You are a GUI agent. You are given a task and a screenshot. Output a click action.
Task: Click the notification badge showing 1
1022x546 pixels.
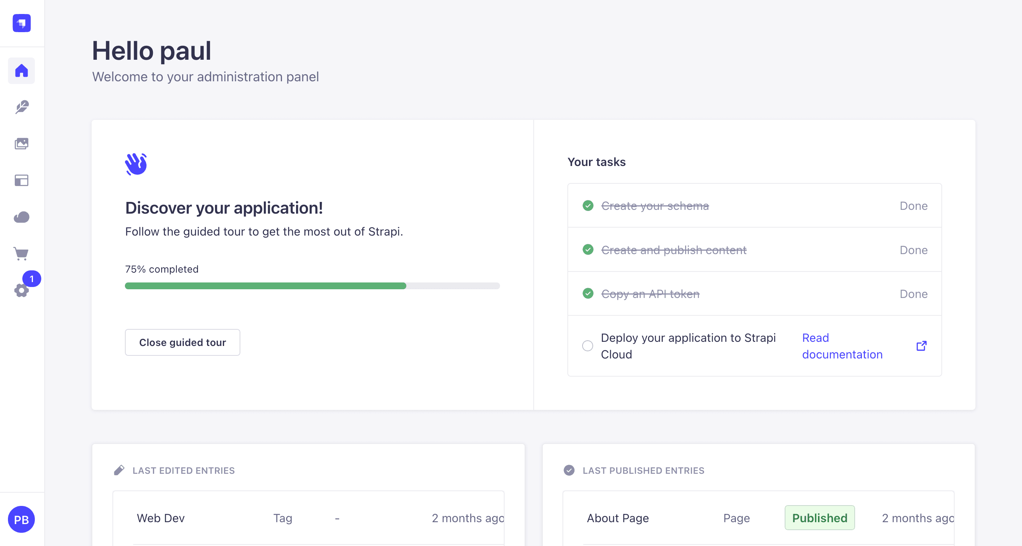click(x=32, y=279)
